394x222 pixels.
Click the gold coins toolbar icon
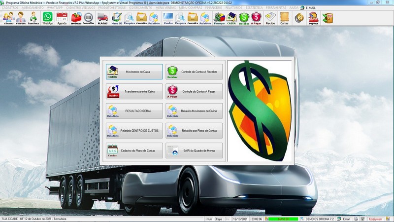coord(299,18)
